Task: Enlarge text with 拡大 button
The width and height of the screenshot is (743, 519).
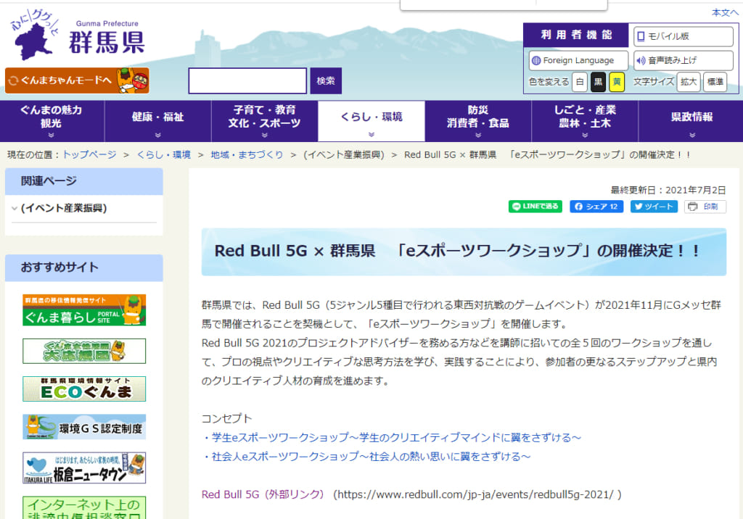Action: pos(689,82)
